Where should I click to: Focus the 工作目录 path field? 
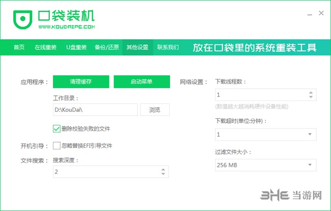coord(95,110)
